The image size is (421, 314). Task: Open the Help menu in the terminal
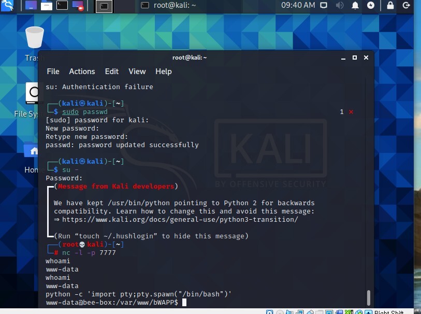pos(164,72)
